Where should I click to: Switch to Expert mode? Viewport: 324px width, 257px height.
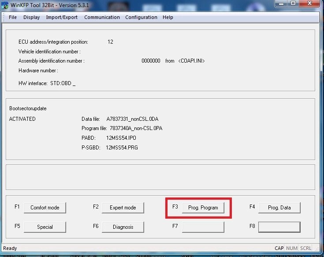pos(123,208)
